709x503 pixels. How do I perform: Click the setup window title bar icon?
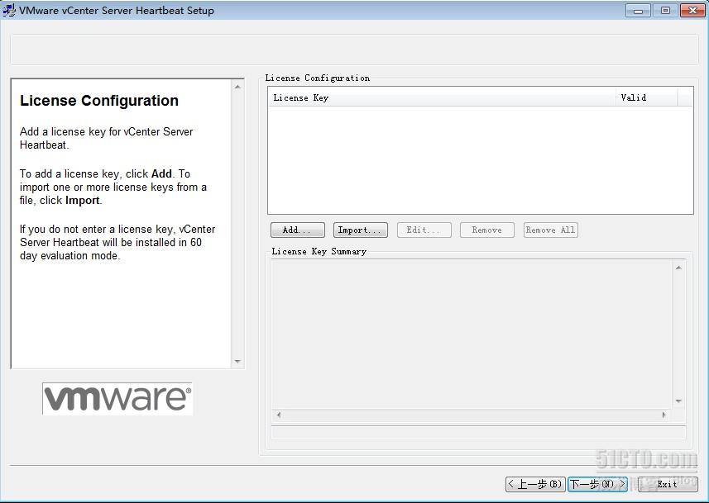[9, 10]
